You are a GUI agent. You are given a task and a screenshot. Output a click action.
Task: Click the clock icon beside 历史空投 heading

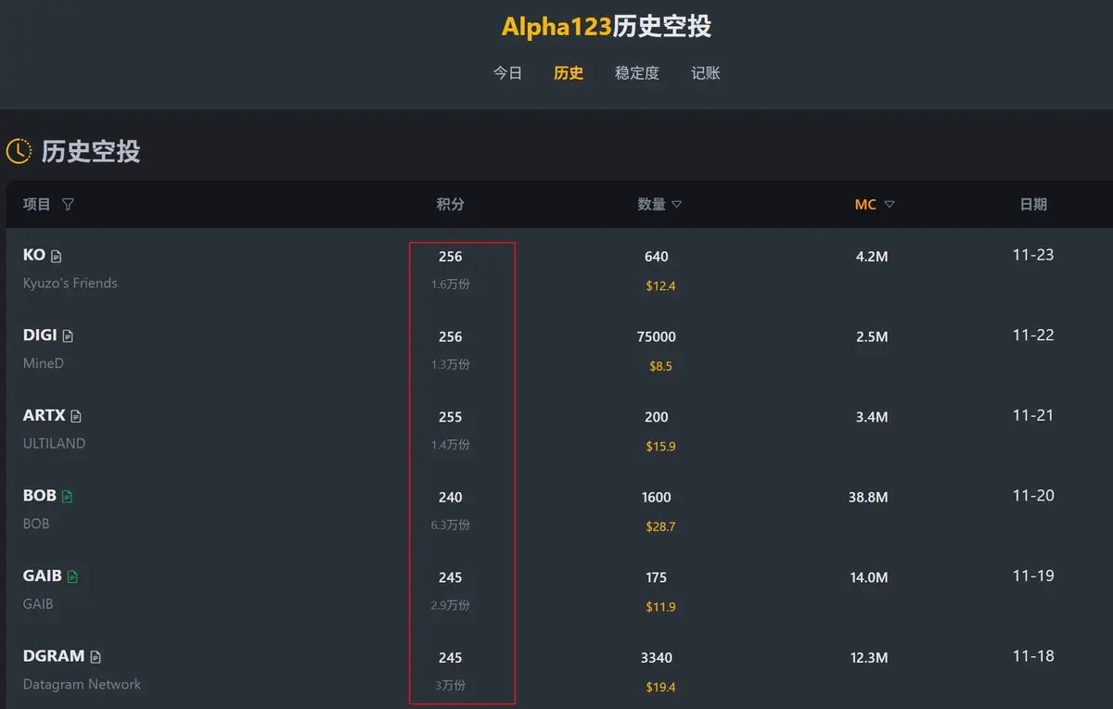click(x=19, y=151)
